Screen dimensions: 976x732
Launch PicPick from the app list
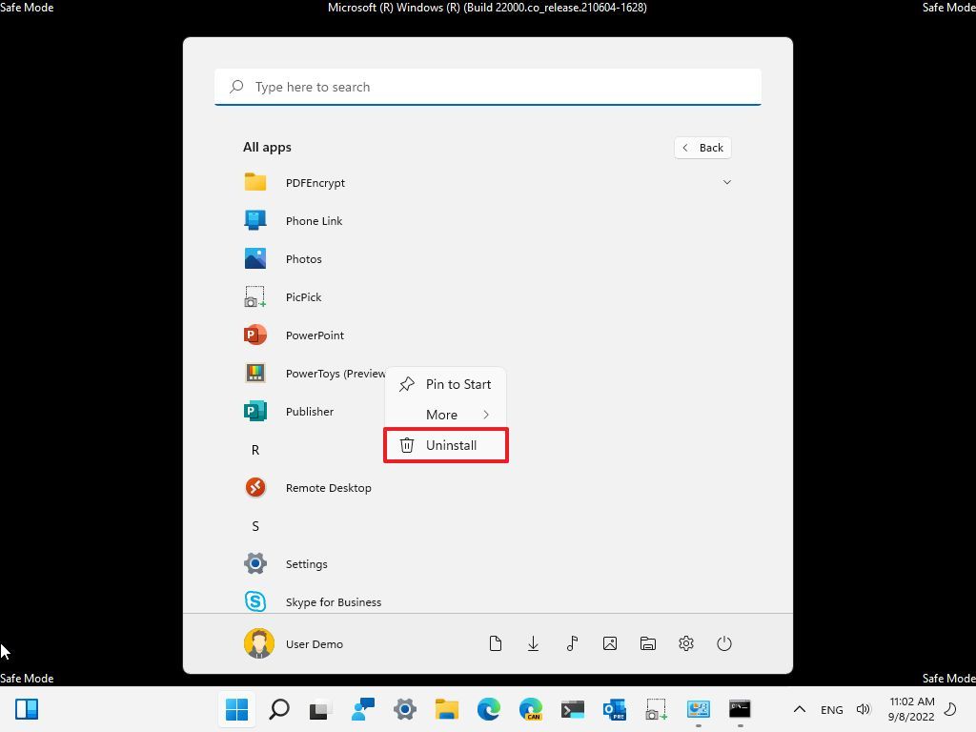point(303,296)
